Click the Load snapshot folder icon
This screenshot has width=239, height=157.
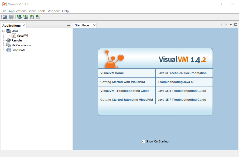[5, 17]
